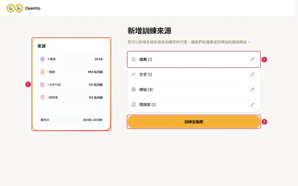Screen dimensions: 298x186
Task: Click pink question icon next to 1 問與答
Action: pos(42,97)
